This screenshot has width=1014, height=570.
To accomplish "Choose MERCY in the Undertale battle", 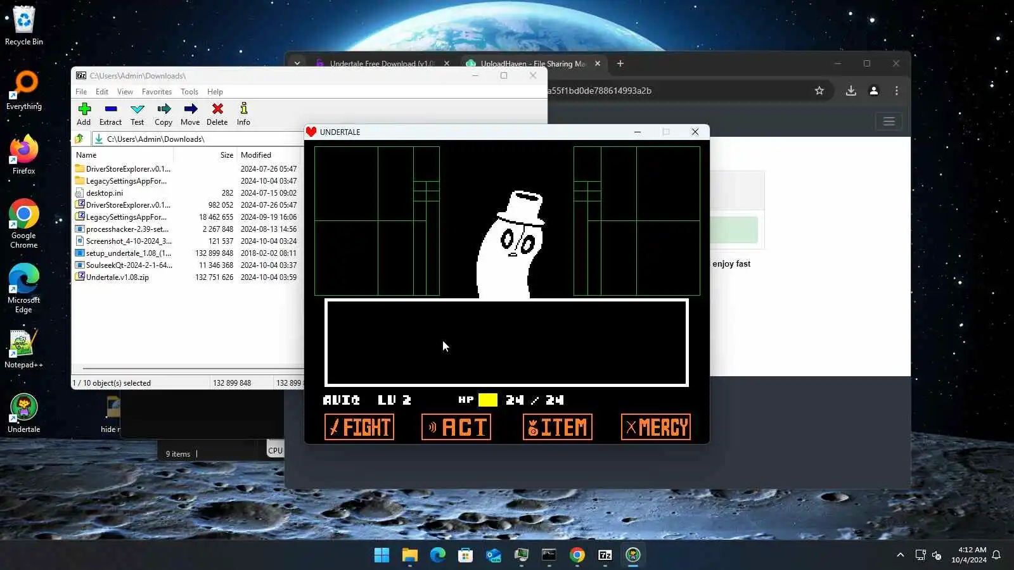I will 656,427.
